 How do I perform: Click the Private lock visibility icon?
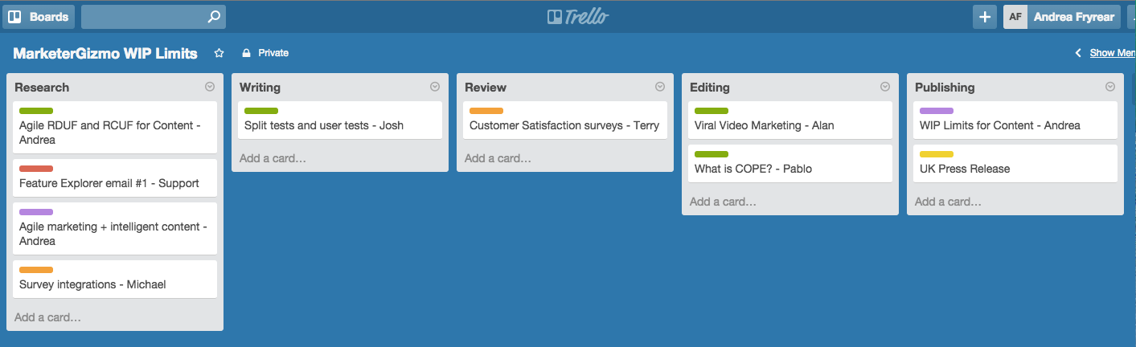247,53
